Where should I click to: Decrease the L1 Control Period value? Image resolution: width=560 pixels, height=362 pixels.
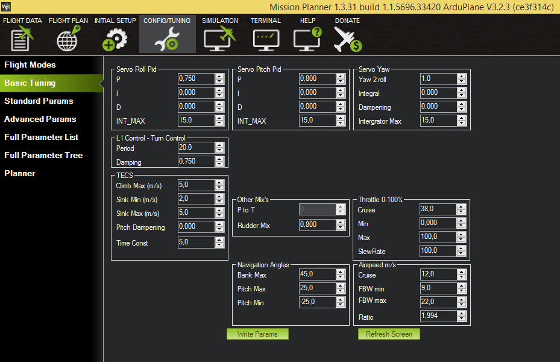(219, 151)
